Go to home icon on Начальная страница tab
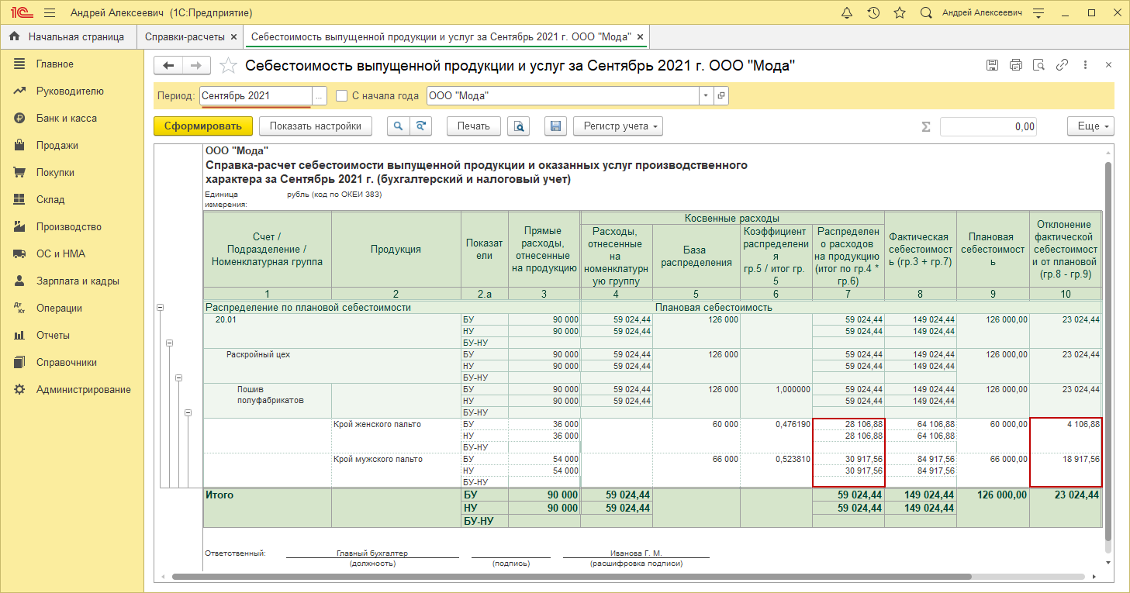The image size is (1130, 593). (x=14, y=36)
